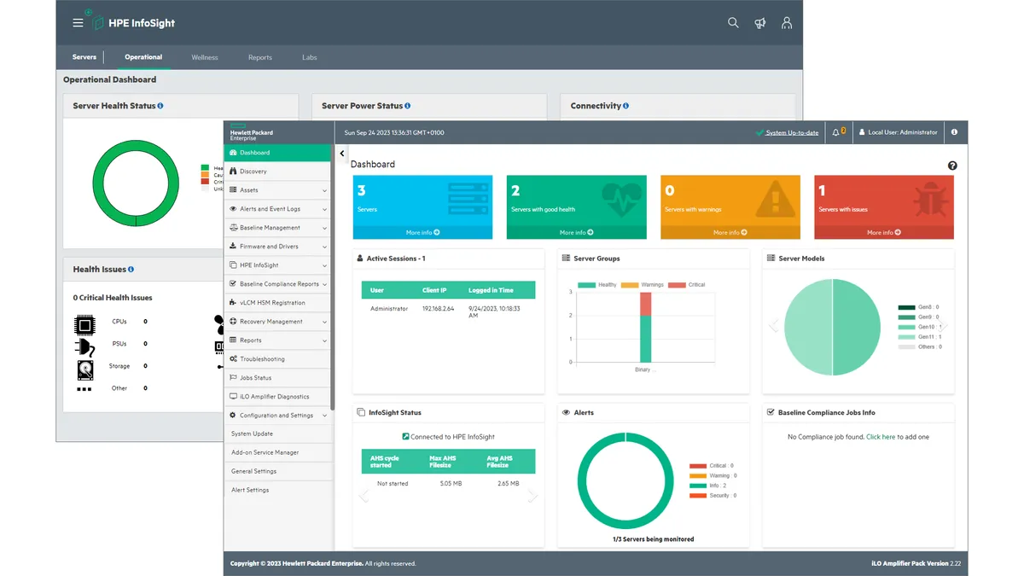Screen dimensions: 1024x576
Task: Click the search magnifier icon in InfoSight header
Action: [733, 23]
